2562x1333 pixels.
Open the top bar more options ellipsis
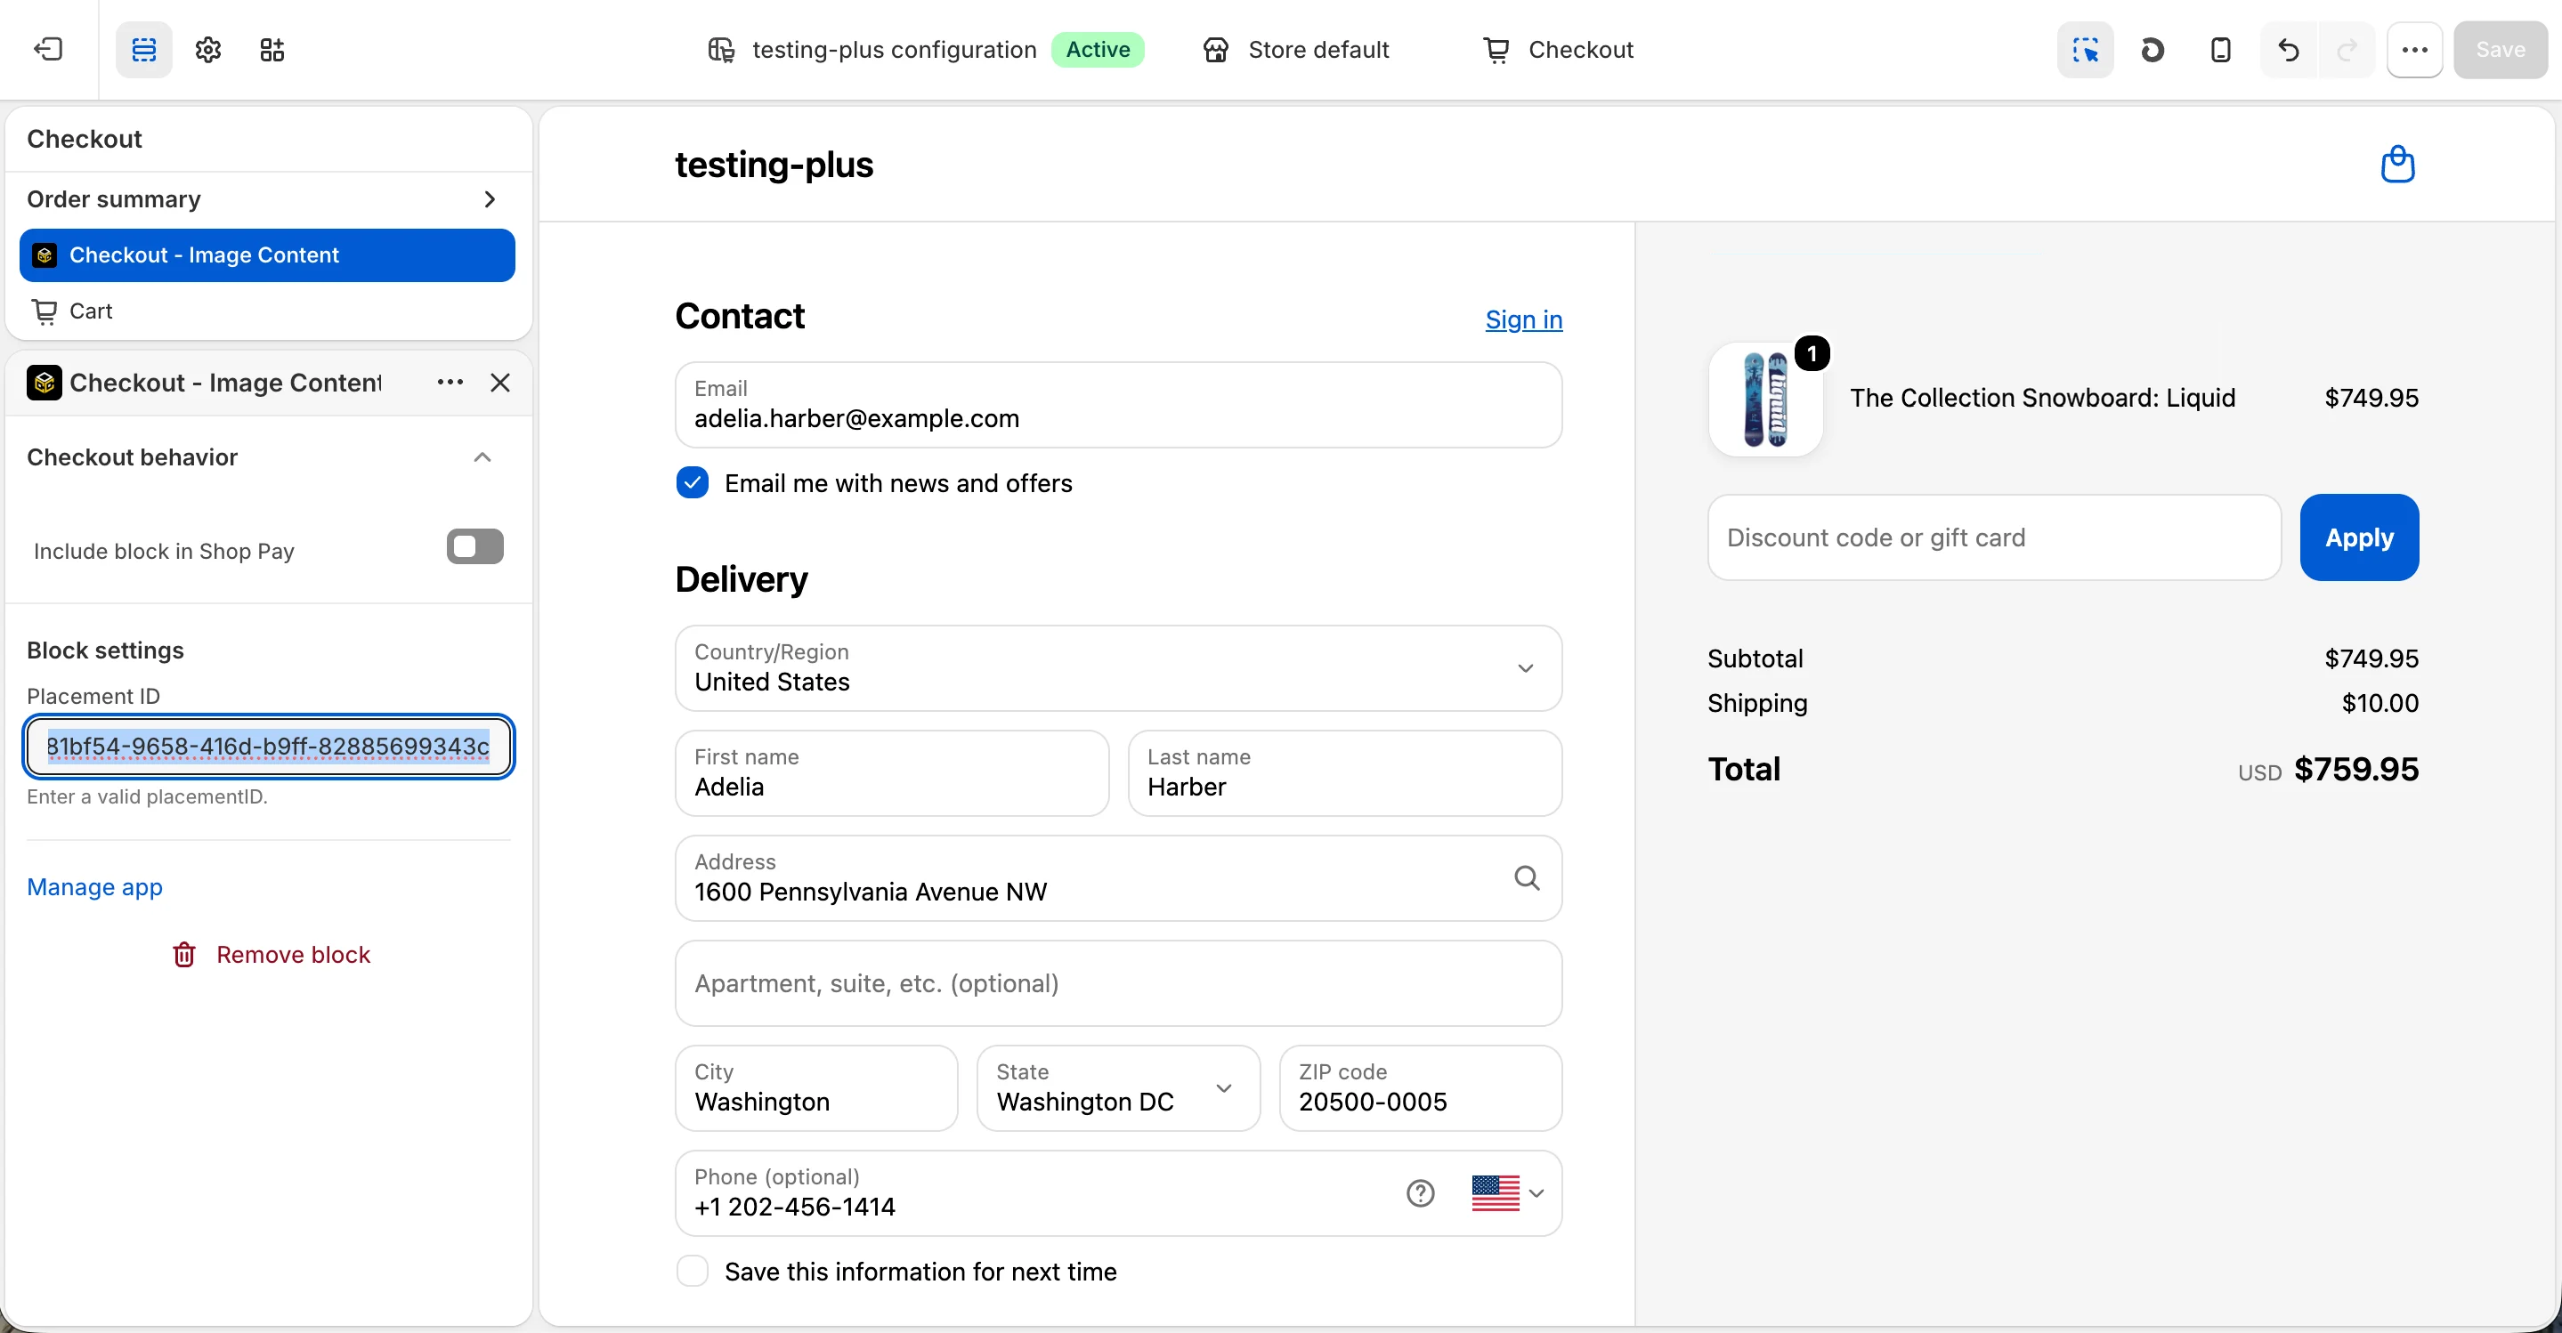tap(2415, 49)
